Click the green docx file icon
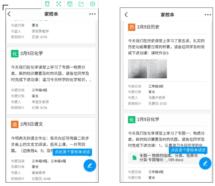Viewport: 215px width, 186px height. pyautogui.click(x=135, y=158)
